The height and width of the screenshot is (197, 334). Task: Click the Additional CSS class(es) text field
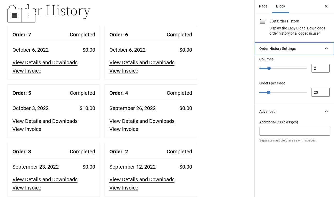tap(295, 131)
